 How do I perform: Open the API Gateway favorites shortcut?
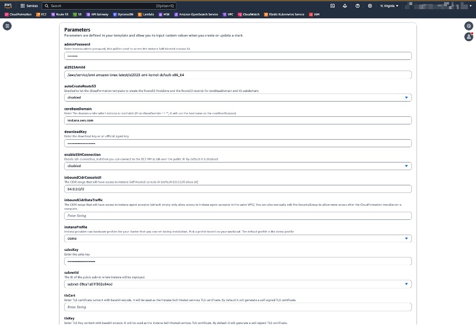pos(97,14)
